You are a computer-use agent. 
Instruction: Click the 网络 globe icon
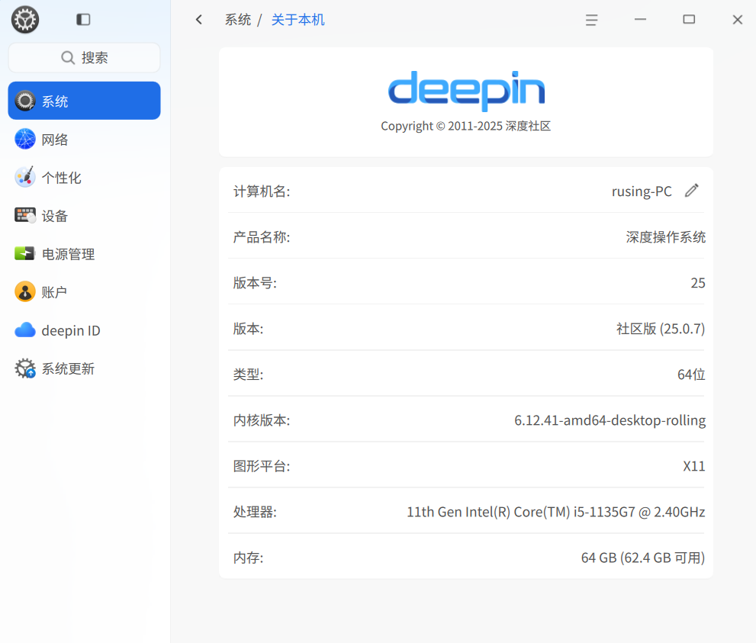click(25, 140)
